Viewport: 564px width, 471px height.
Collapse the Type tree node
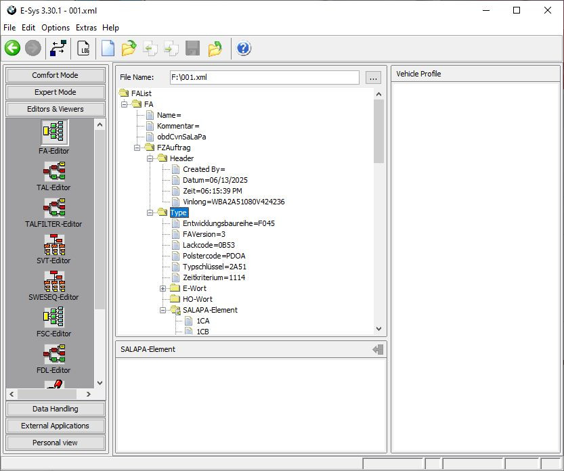pos(150,213)
